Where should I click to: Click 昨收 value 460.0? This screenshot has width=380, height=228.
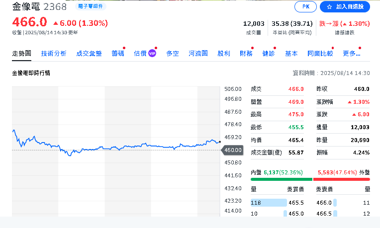[362, 89]
